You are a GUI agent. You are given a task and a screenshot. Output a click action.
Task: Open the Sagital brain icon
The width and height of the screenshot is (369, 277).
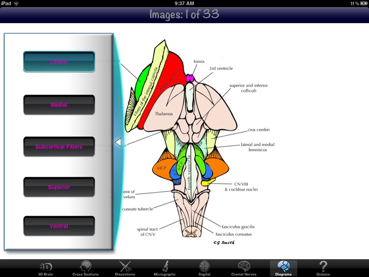click(204, 266)
